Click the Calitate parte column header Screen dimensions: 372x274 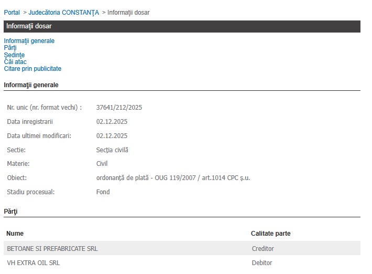(270, 234)
